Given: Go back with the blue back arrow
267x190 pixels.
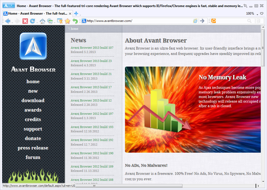Looking at the screenshot, I should click(8, 21).
